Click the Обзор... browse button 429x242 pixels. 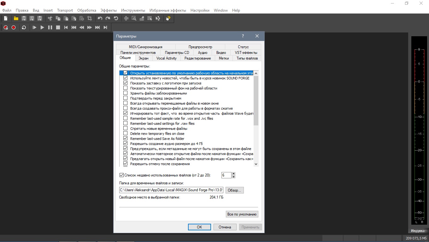tap(234, 190)
